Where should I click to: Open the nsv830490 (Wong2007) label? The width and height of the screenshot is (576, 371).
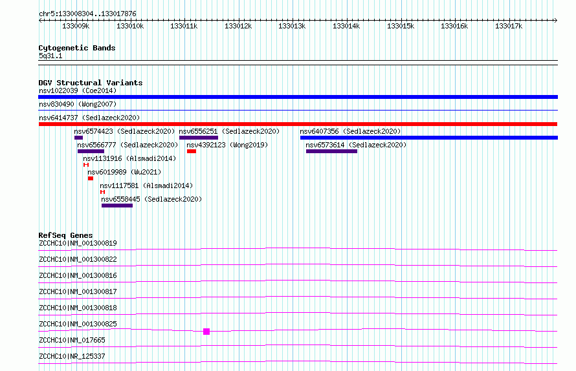(x=78, y=104)
